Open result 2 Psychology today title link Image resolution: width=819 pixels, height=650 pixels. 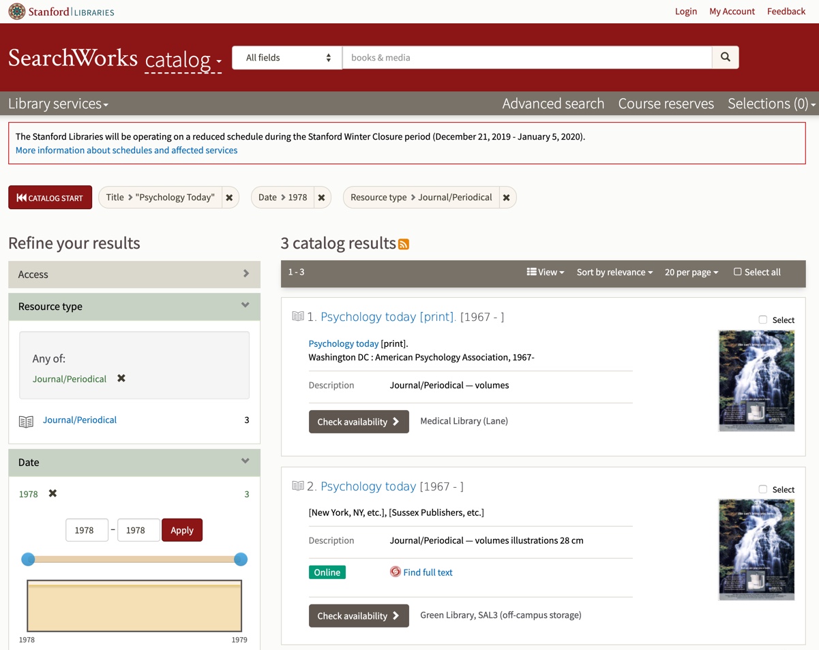coord(368,486)
